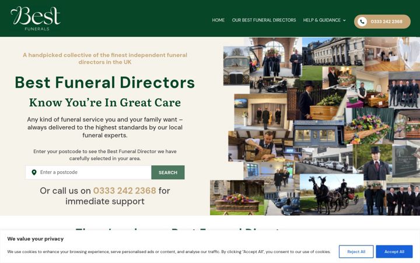Click the gold 0333 242 2368 phone link
420x263 pixels.
tap(125, 191)
